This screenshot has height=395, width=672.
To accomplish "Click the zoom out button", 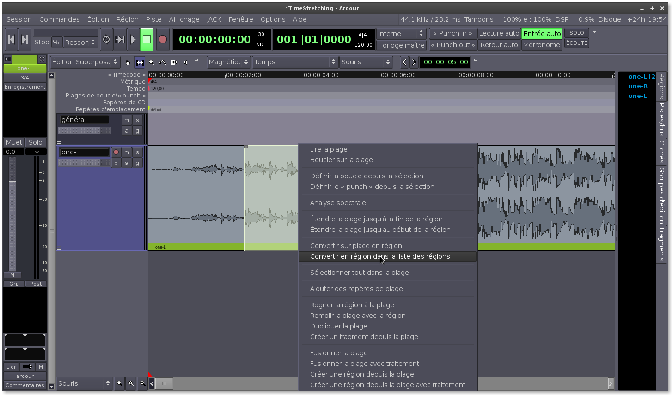I will click(119, 383).
